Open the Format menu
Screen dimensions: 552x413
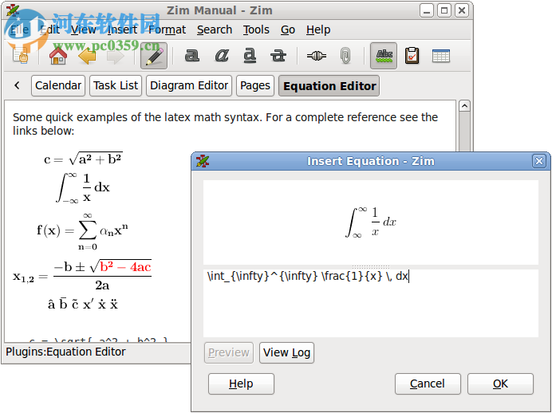click(x=167, y=30)
